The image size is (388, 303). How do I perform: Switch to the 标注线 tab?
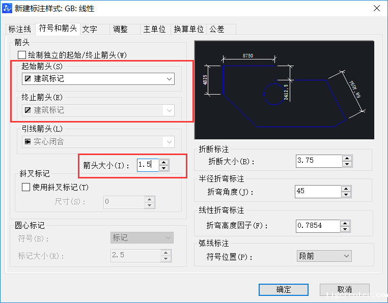[x=20, y=29]
